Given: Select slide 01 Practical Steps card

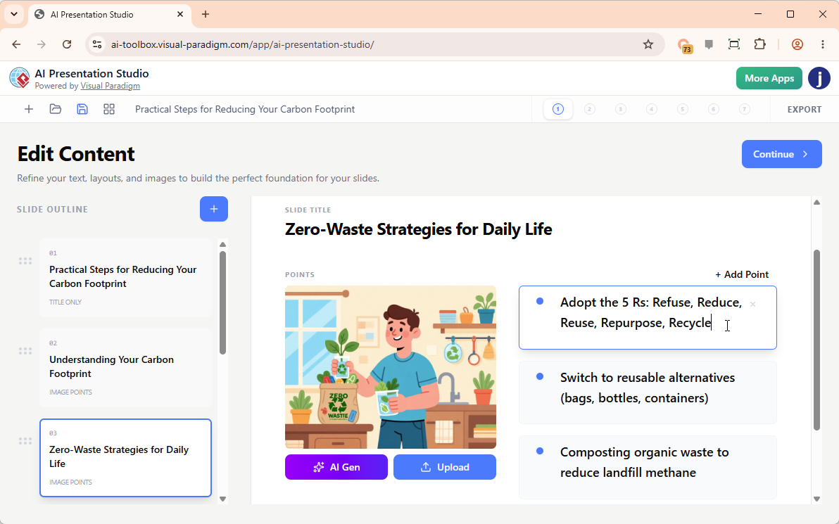Looking at the screenshot, I should (x=126, y=278).
